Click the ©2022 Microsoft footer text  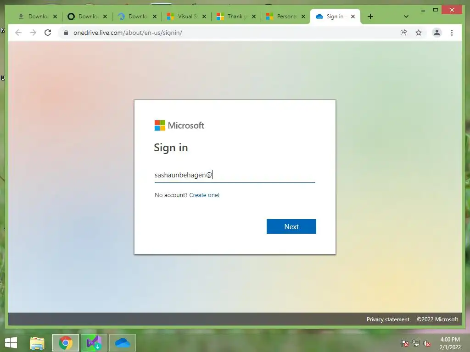click(x=437, y=319)
